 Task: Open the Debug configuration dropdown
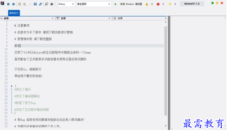(x=66, y=4)
